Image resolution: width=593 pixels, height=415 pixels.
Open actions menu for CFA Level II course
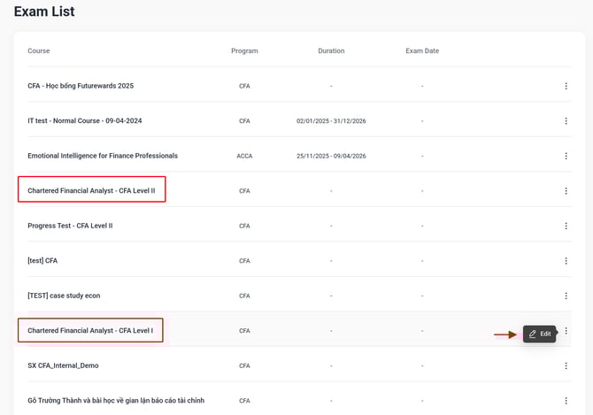point(566,191)
